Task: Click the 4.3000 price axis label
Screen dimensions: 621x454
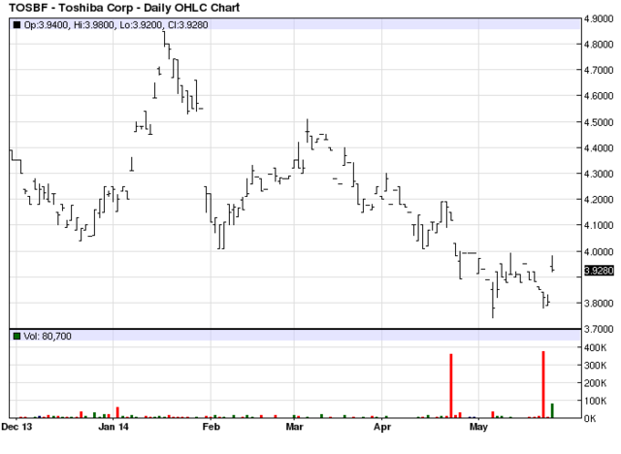Action: click(x=599, y=174)
